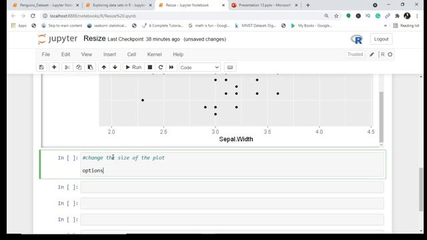Open the Chrome profile avatar

click(x=407, y=16)
